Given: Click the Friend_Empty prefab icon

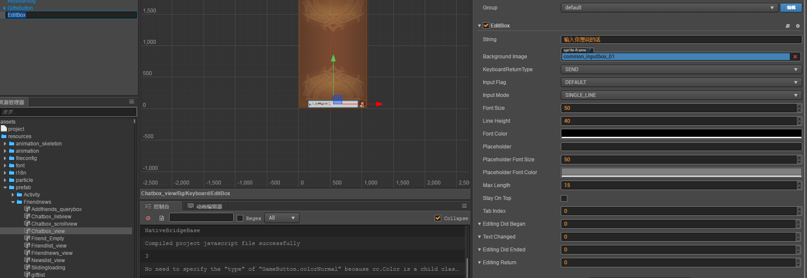Looking at the screenshot, I should pyautogui.click(x=27, y=238).
